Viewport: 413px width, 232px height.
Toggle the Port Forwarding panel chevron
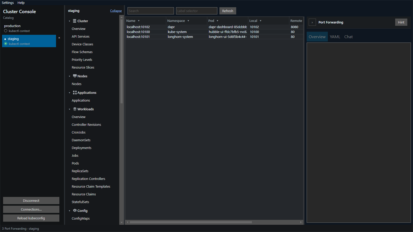312,22
